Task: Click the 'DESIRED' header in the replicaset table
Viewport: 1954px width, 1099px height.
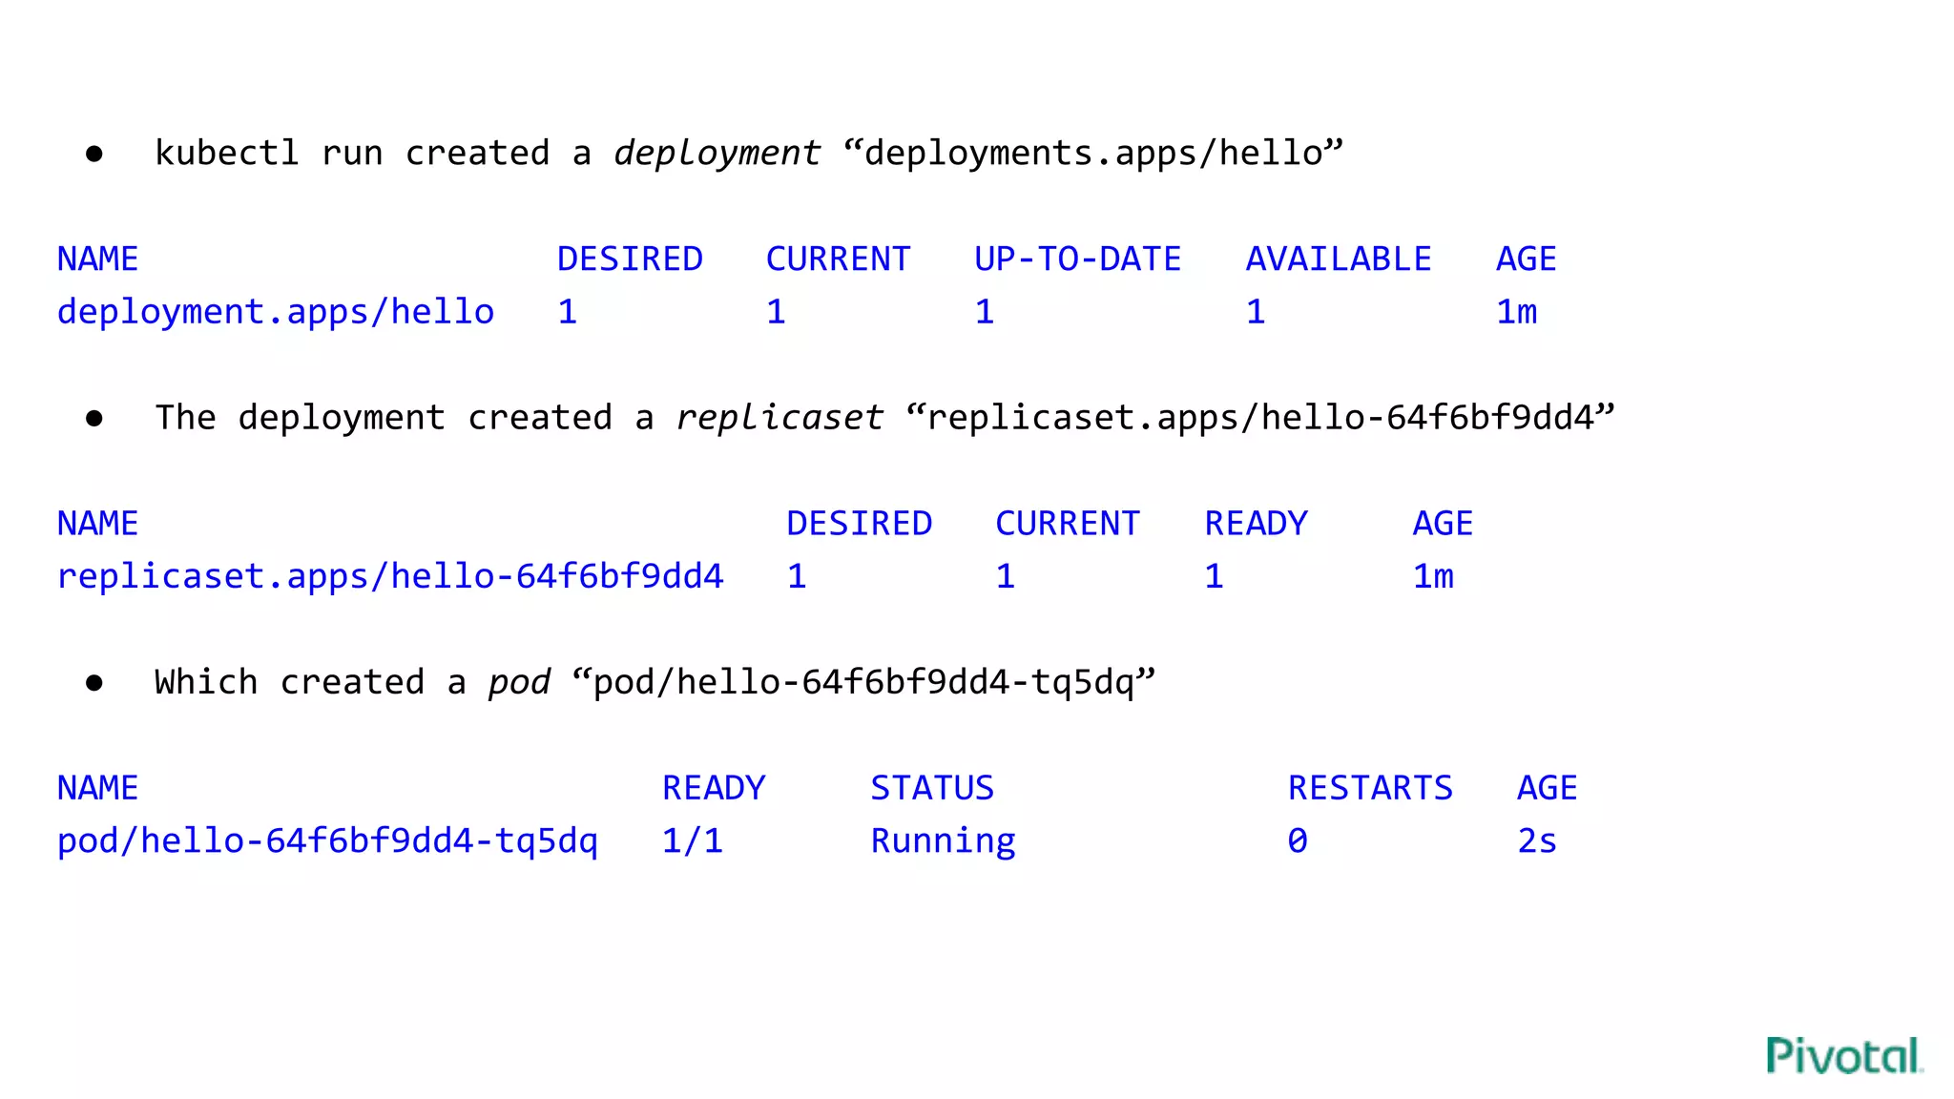Action: click(x=859, y=524)
